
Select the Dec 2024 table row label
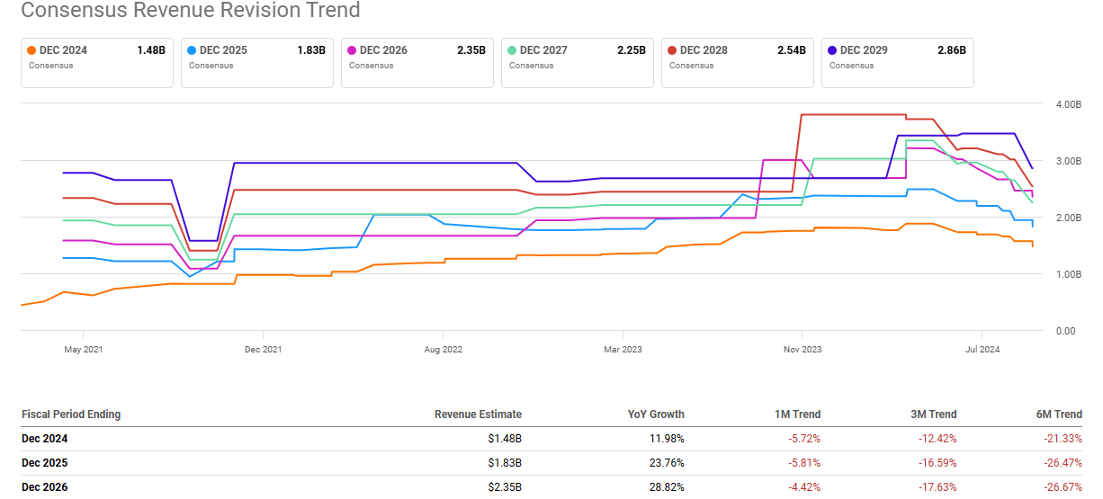(x=45, y=439)
